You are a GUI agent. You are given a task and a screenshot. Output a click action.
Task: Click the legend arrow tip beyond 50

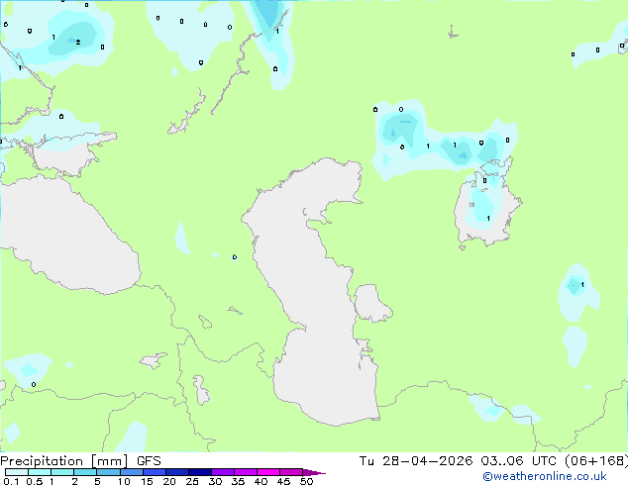tap(314, 472)
